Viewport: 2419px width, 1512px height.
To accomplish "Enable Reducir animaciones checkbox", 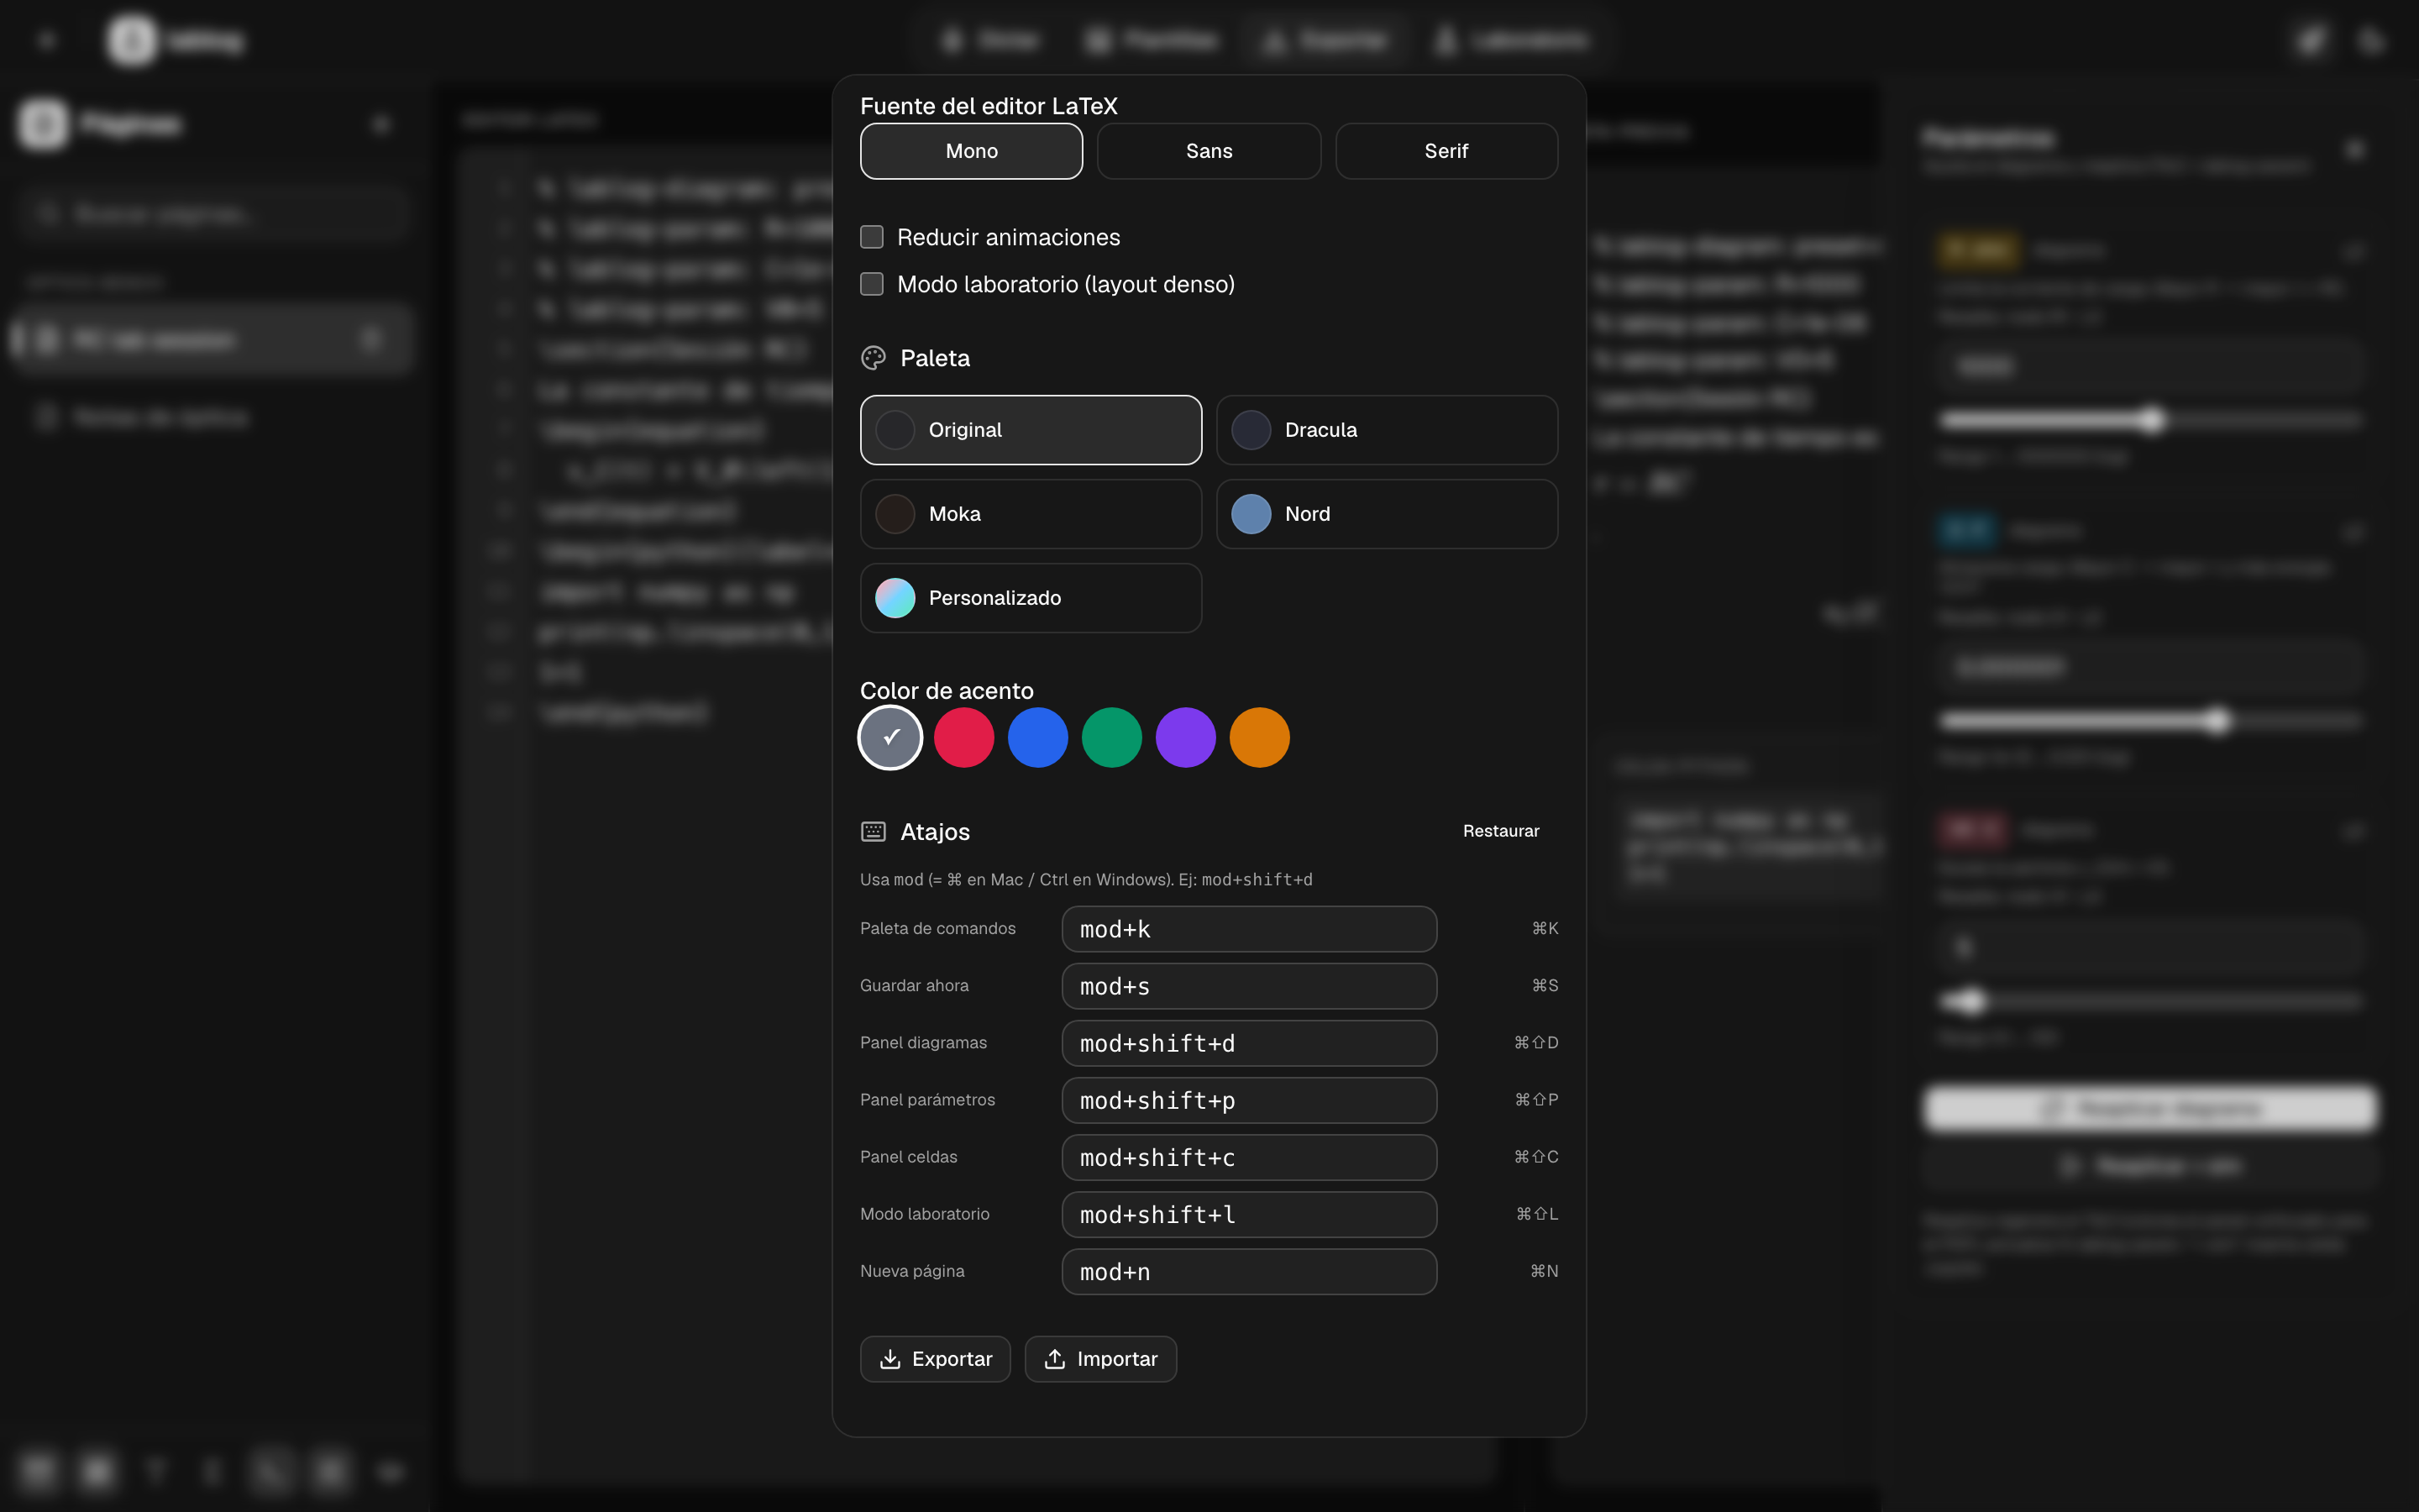I will (x=872, y=237).
